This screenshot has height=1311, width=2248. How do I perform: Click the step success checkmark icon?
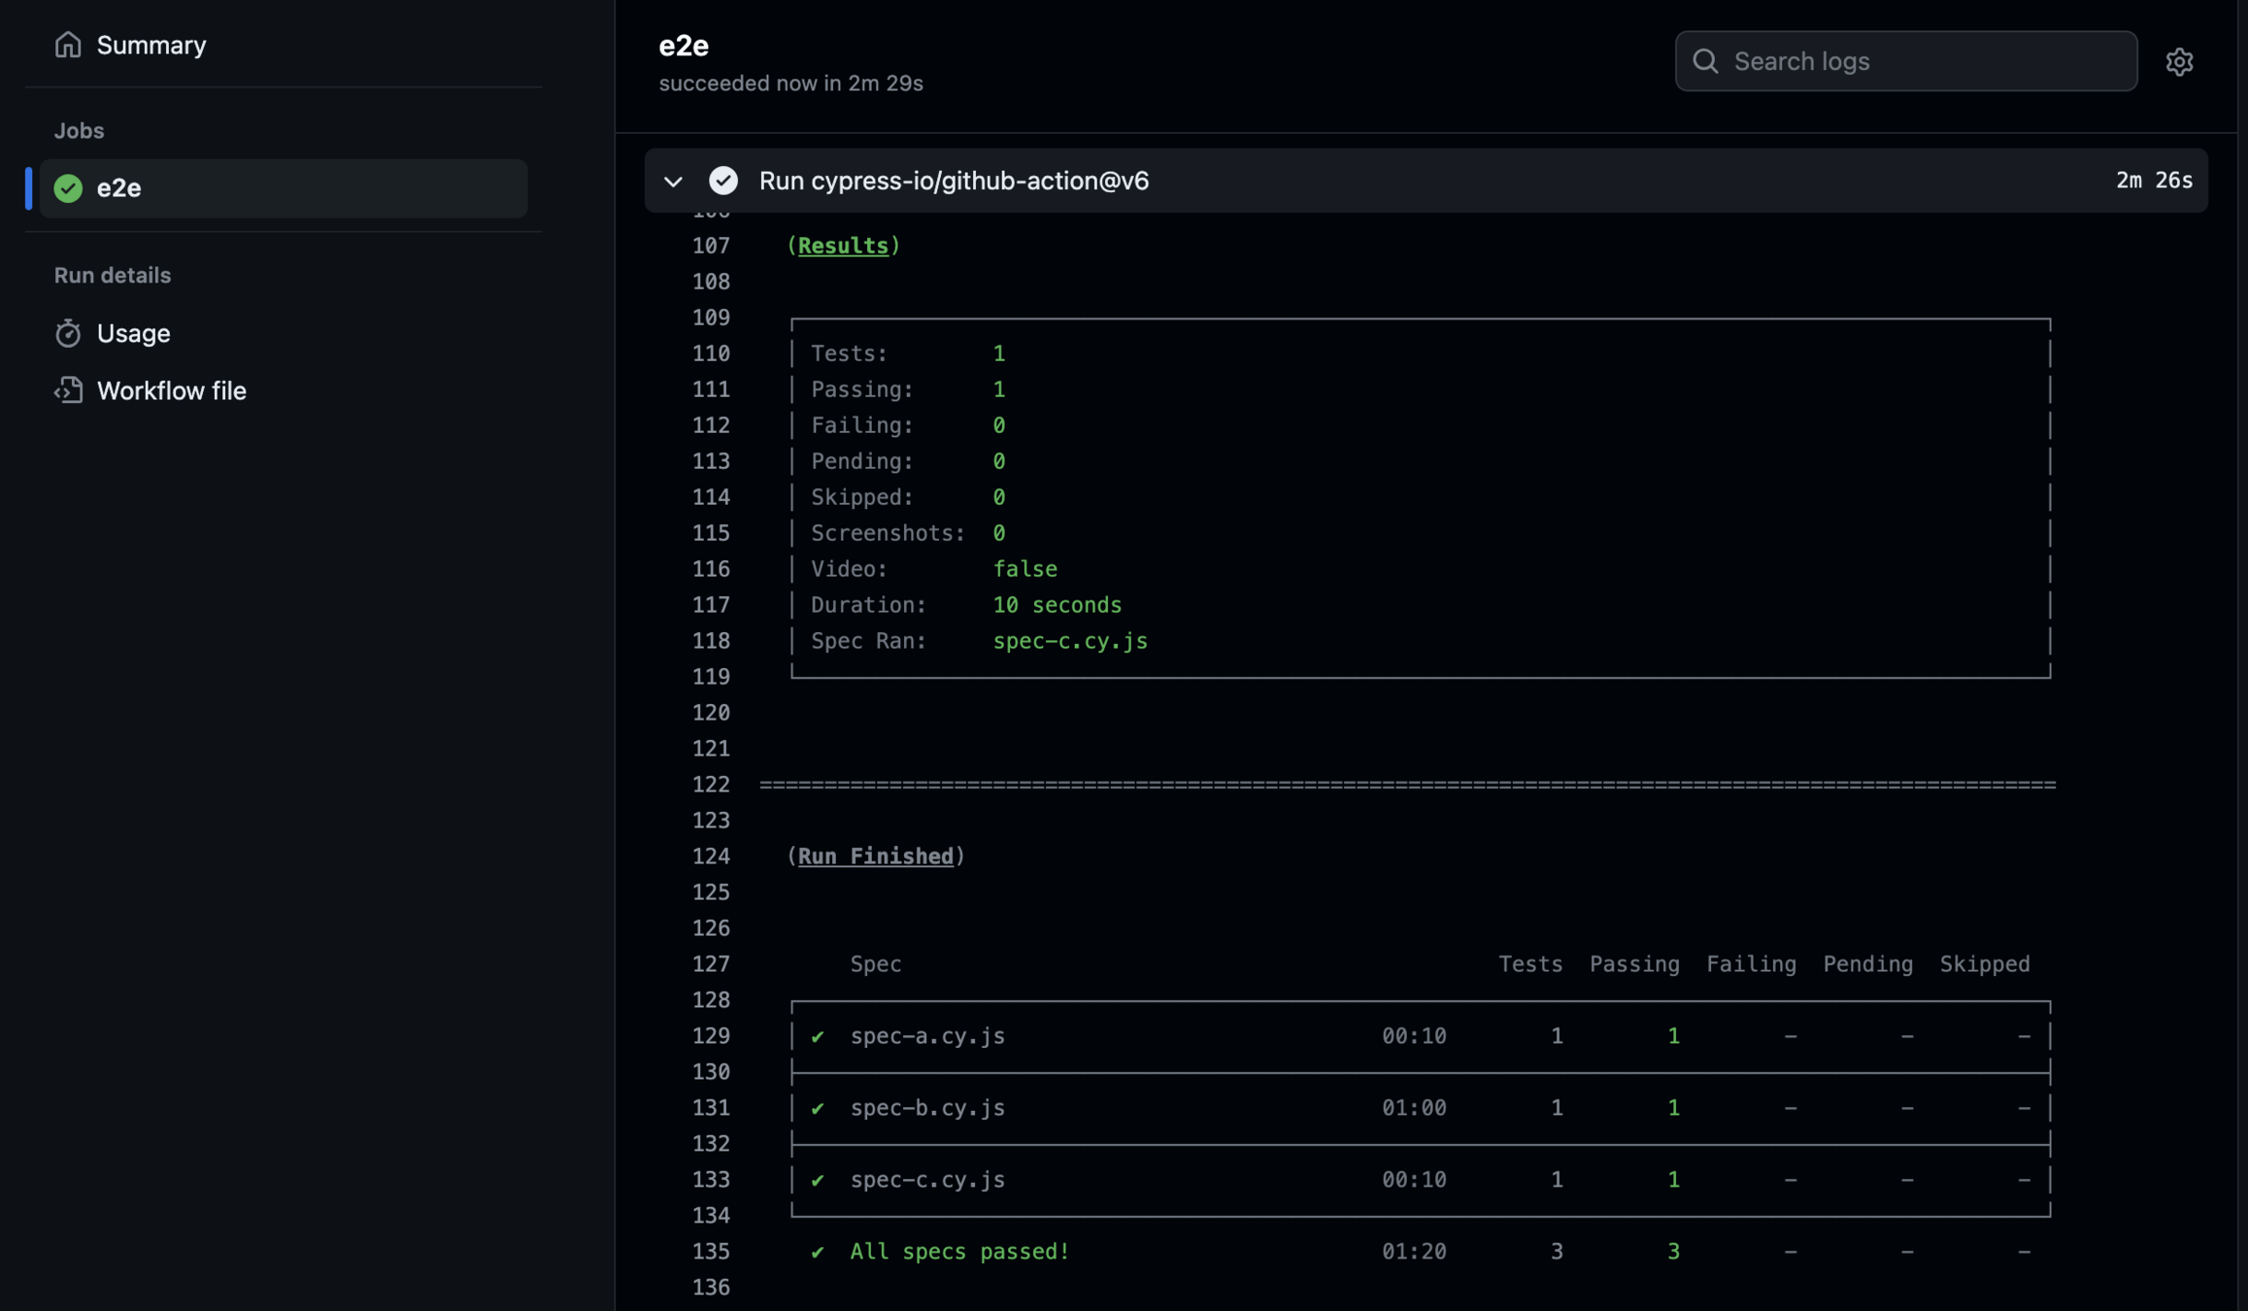[723, 181]
